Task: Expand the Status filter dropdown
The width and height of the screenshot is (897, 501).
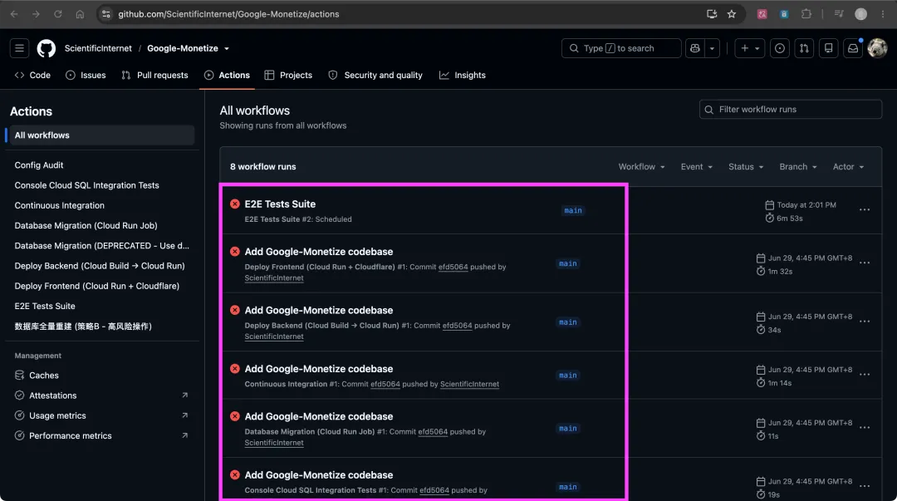Action: [x=745, y=167]
